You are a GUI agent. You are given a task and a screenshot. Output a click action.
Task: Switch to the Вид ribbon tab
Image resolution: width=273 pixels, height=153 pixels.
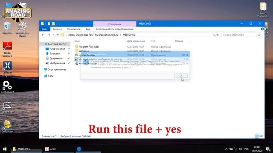click(x=87, y=29)
